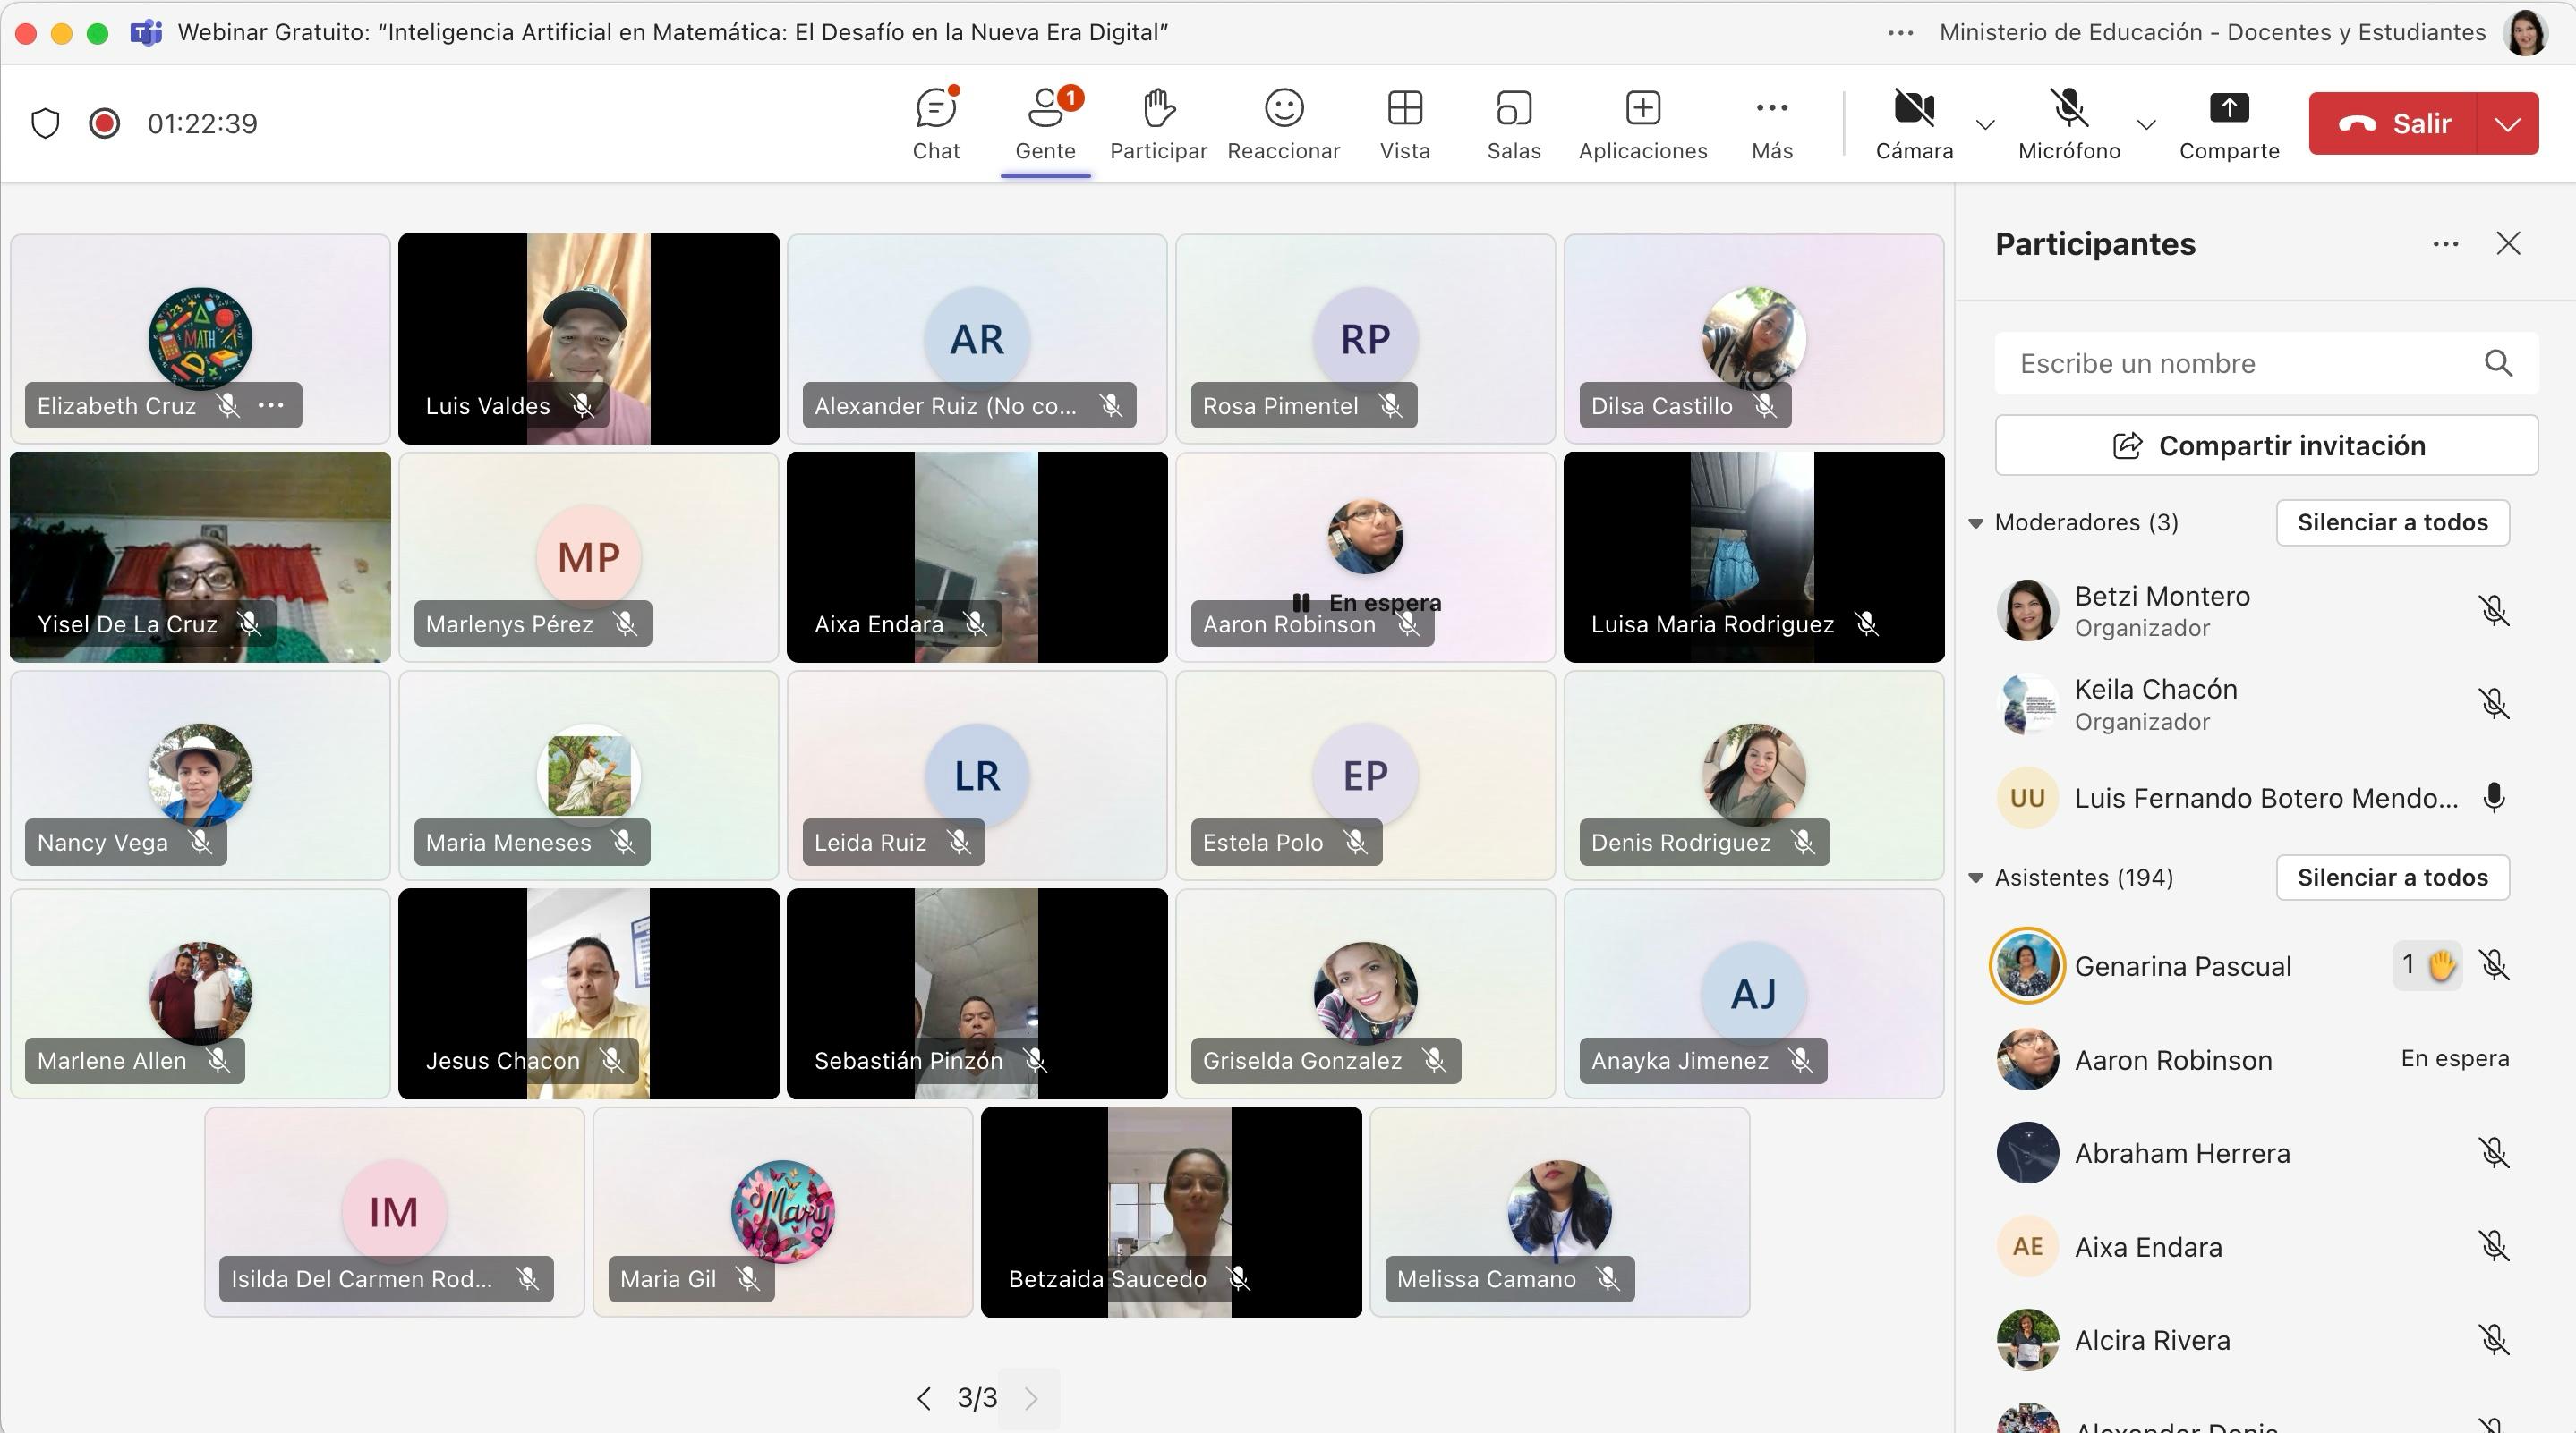Click Melissa Camano tile mic icon
Viewport: 2576px width, 1433px height.
[x=1608, y=1278]
